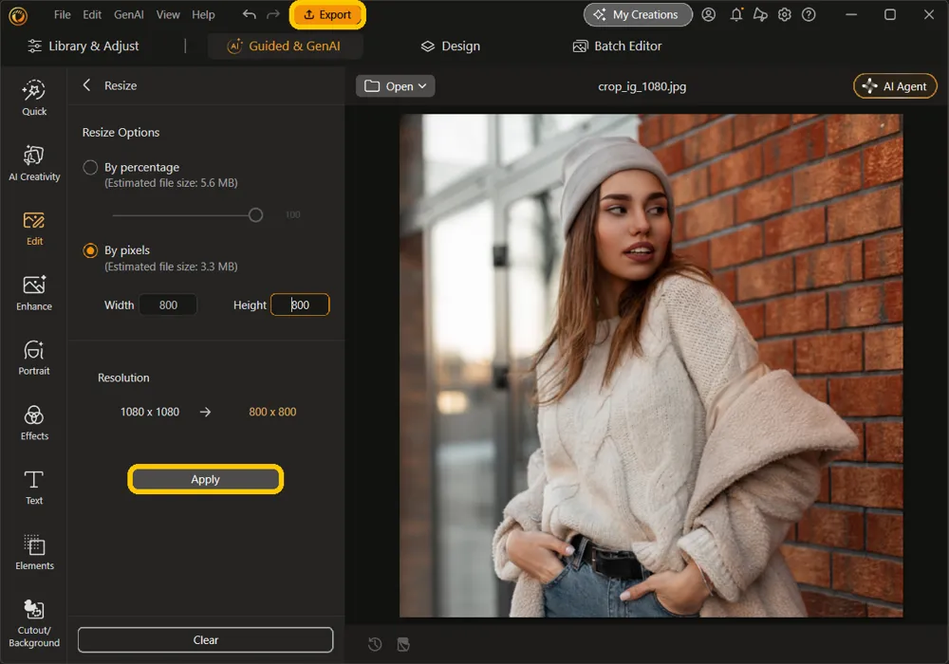Screen dimensions: 949x664
Task: Open the edit history icon below canvas
Action: 375,645
